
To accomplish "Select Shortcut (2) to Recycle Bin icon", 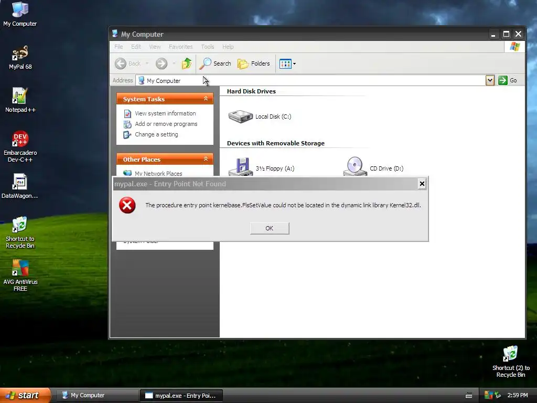I will tap(511, 362).
